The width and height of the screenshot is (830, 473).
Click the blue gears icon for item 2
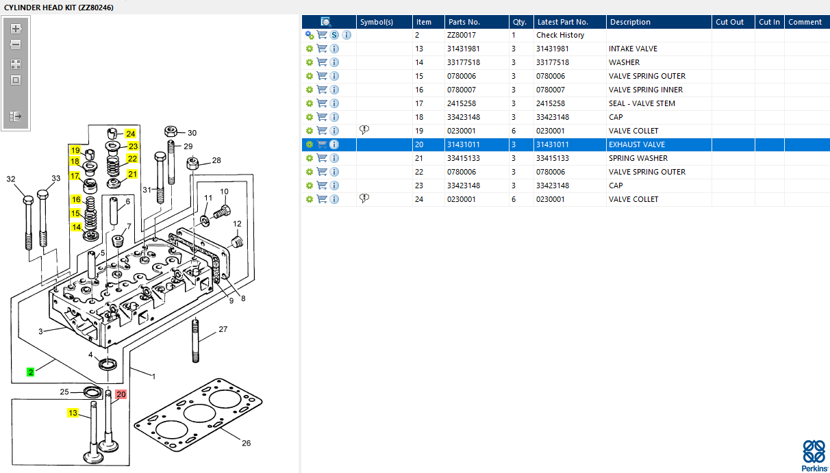point(310,35)
